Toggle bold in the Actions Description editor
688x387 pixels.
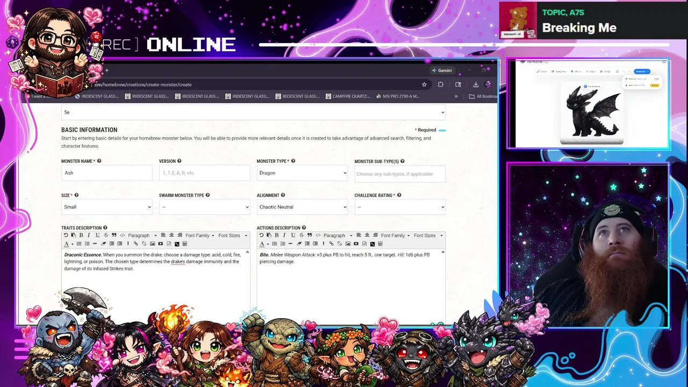277,235
